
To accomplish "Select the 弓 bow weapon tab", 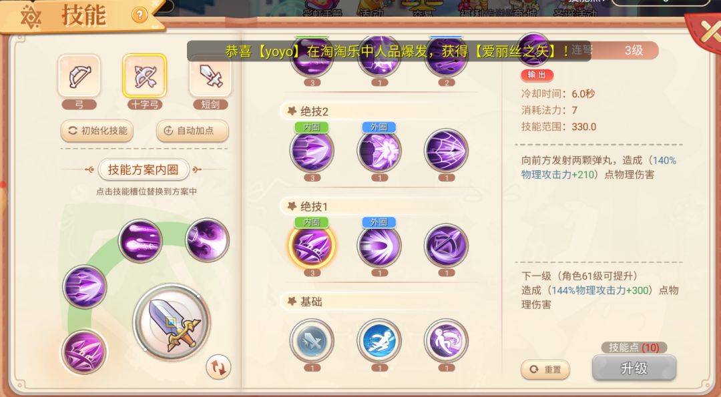I will [79, 76].
